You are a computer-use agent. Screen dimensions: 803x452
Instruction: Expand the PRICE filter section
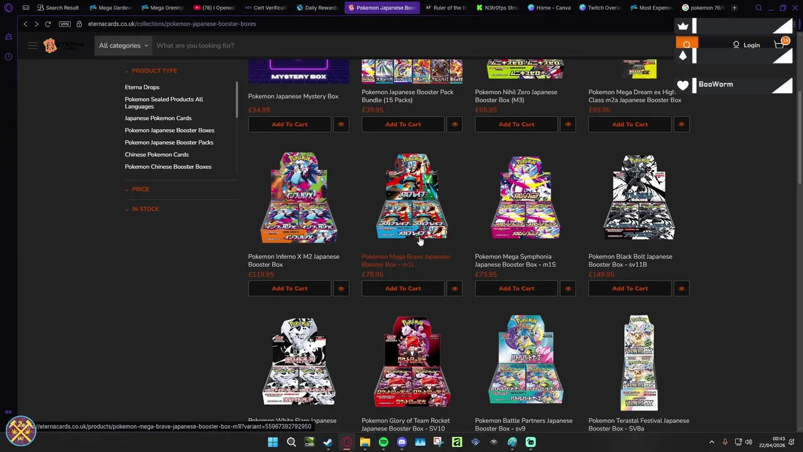137,189
